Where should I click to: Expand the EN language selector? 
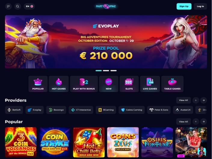click(x=29, y=6)
